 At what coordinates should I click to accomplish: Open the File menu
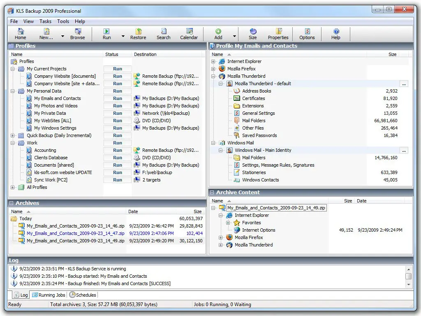14,21
